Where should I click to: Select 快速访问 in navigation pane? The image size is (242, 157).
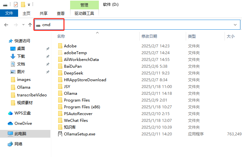pyautogui.click(x=22, y=41)
